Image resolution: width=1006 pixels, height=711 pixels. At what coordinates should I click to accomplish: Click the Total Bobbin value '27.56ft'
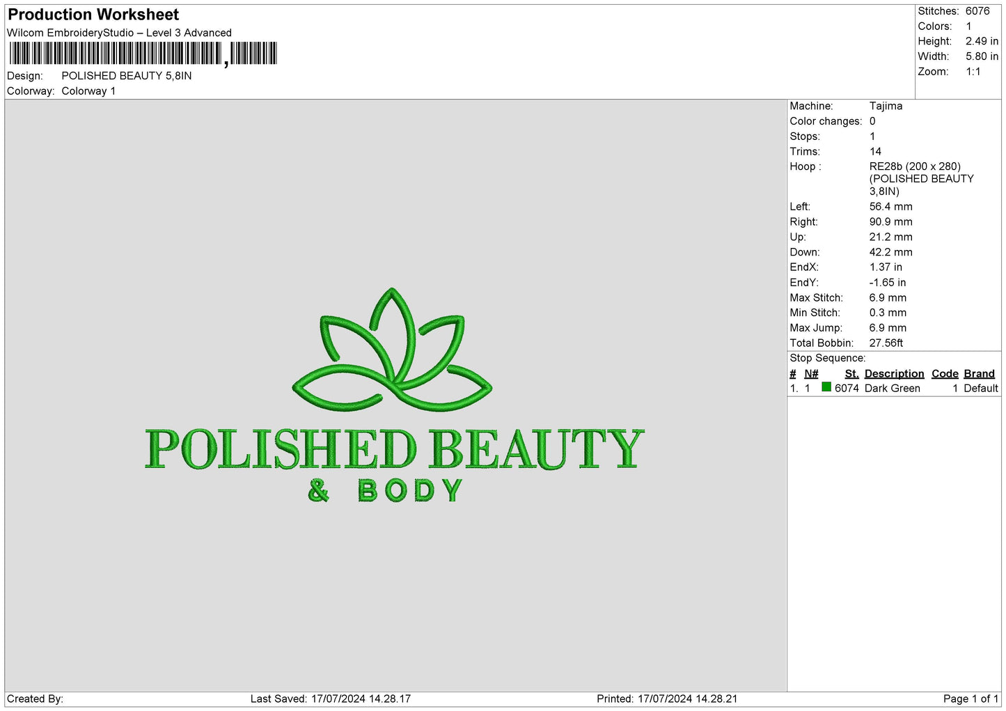(886, 343)
